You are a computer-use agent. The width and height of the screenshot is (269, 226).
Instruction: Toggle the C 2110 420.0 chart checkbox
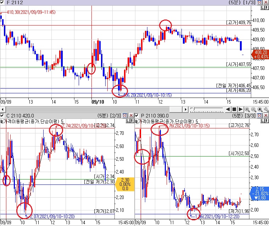pyautogui.click(x=2, y=116)
